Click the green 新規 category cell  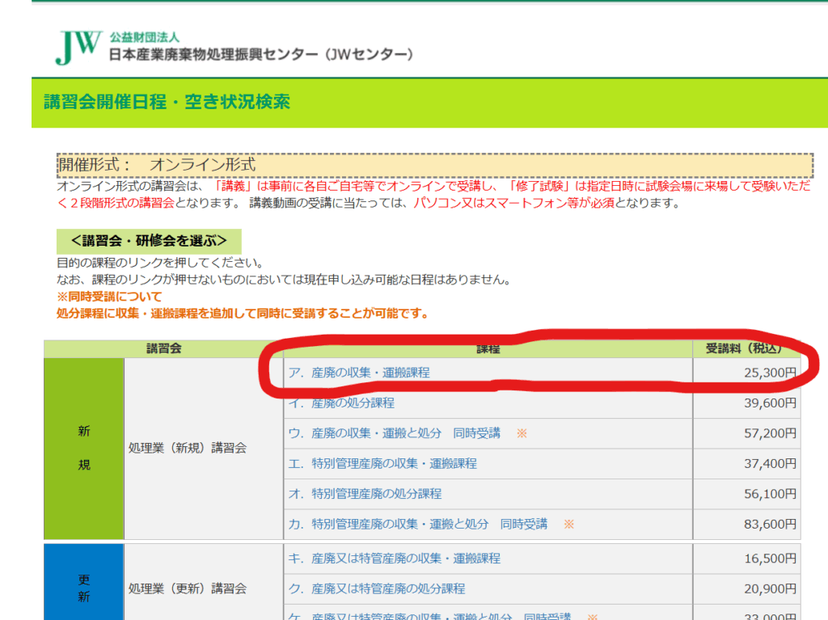pos(84,448)
